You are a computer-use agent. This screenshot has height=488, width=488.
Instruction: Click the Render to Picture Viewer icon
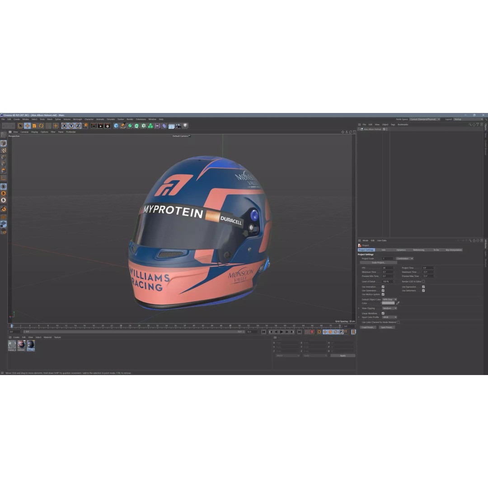100,126
